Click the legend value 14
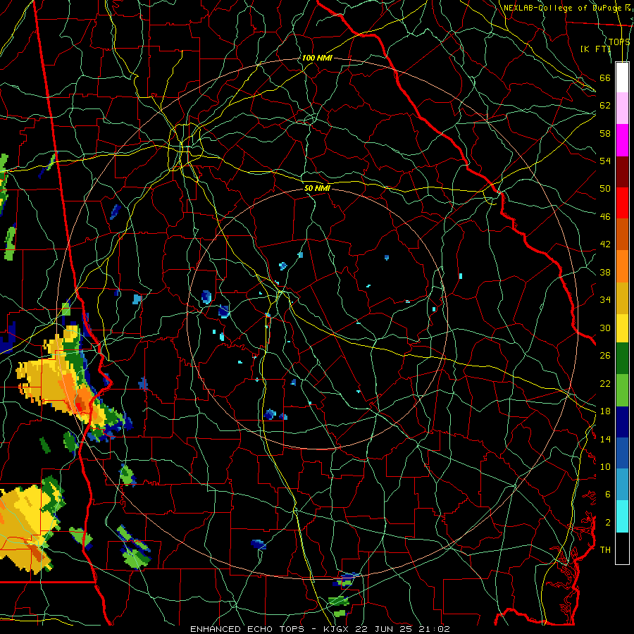This screenshot has width=634, height=634. pyautogui.click(x=605, y=439)
